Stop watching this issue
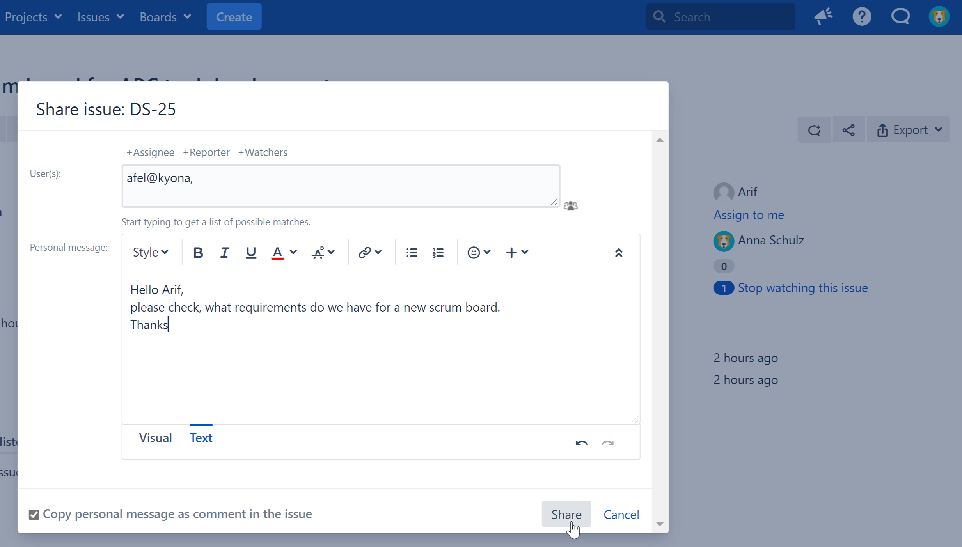The image size is (962, 547). click(803, 288)
